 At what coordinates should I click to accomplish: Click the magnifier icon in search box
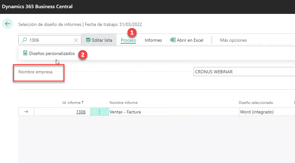click(x=24, y=40)
